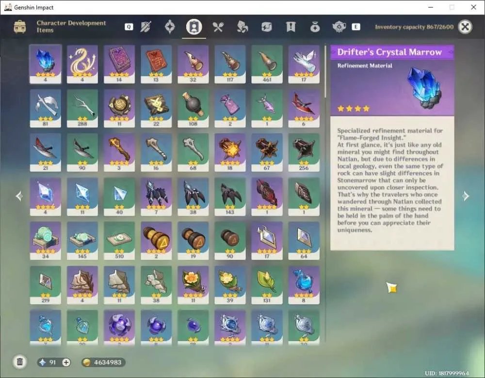Click the Inventory capacity 867/2600 text
The height and width of the screenshot is (378, 485).
[414, 27]
